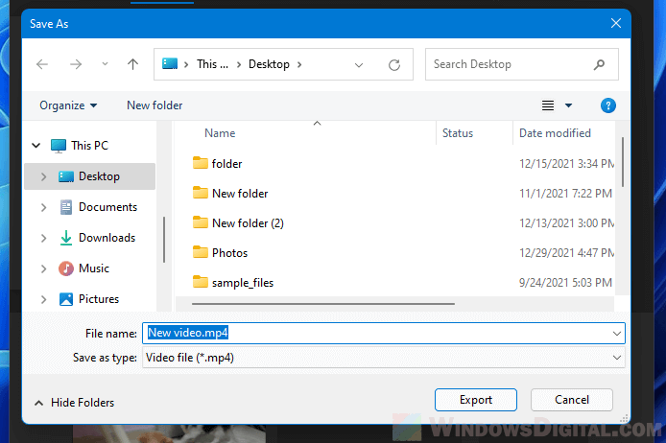Click Hide Folders
Image resolution: width=666 pixels, height=443 pixels.
[x=74, y=403]
